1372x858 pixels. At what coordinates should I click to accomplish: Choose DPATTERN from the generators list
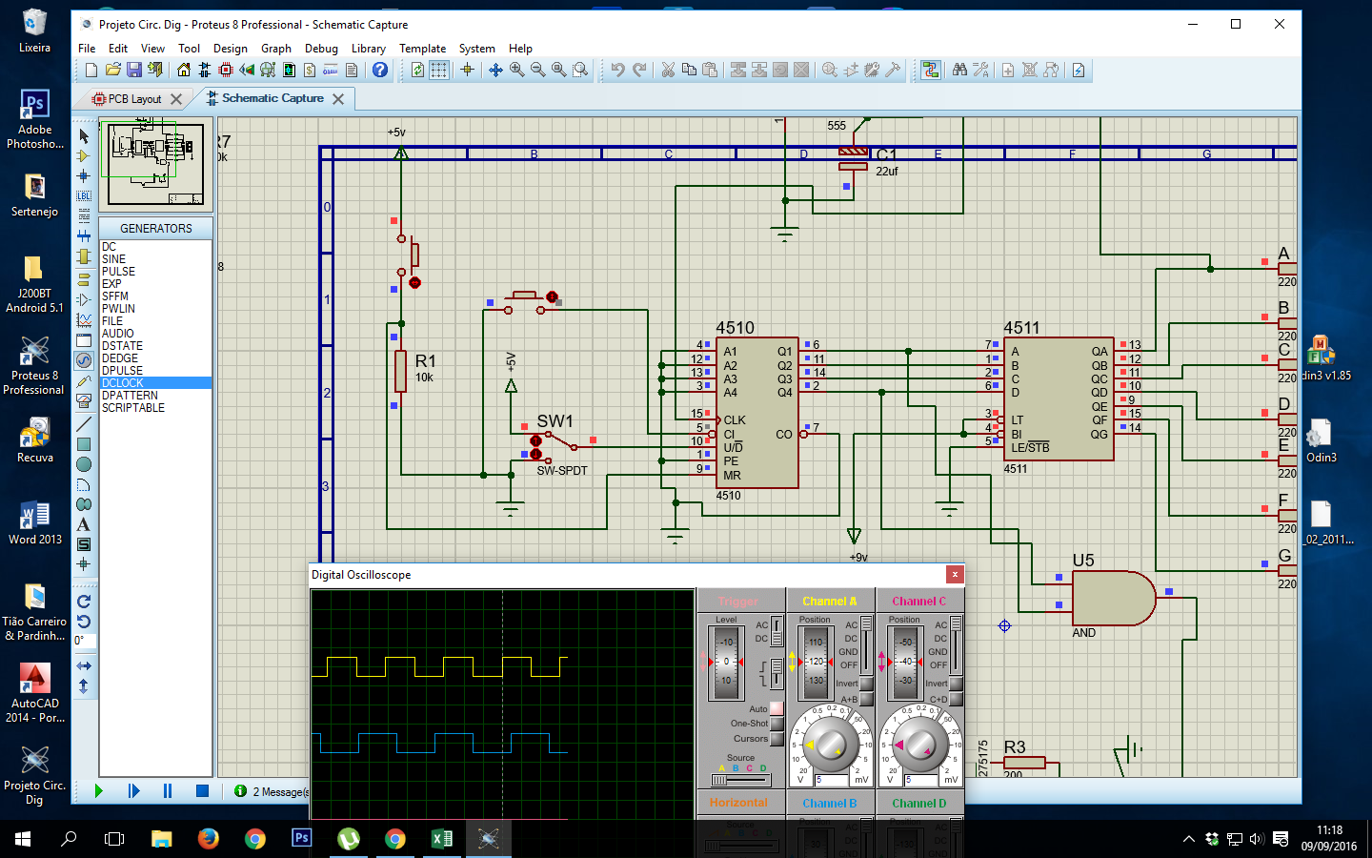click(x=155, y=396)
